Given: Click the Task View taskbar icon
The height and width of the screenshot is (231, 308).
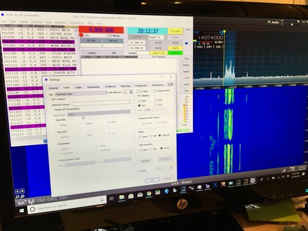Looking at the screenshot, I should click(111, 198).
